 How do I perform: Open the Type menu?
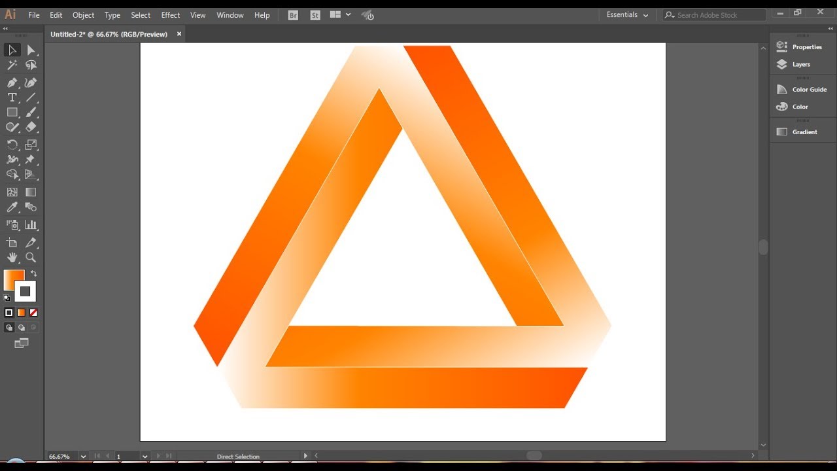[112, 15]
